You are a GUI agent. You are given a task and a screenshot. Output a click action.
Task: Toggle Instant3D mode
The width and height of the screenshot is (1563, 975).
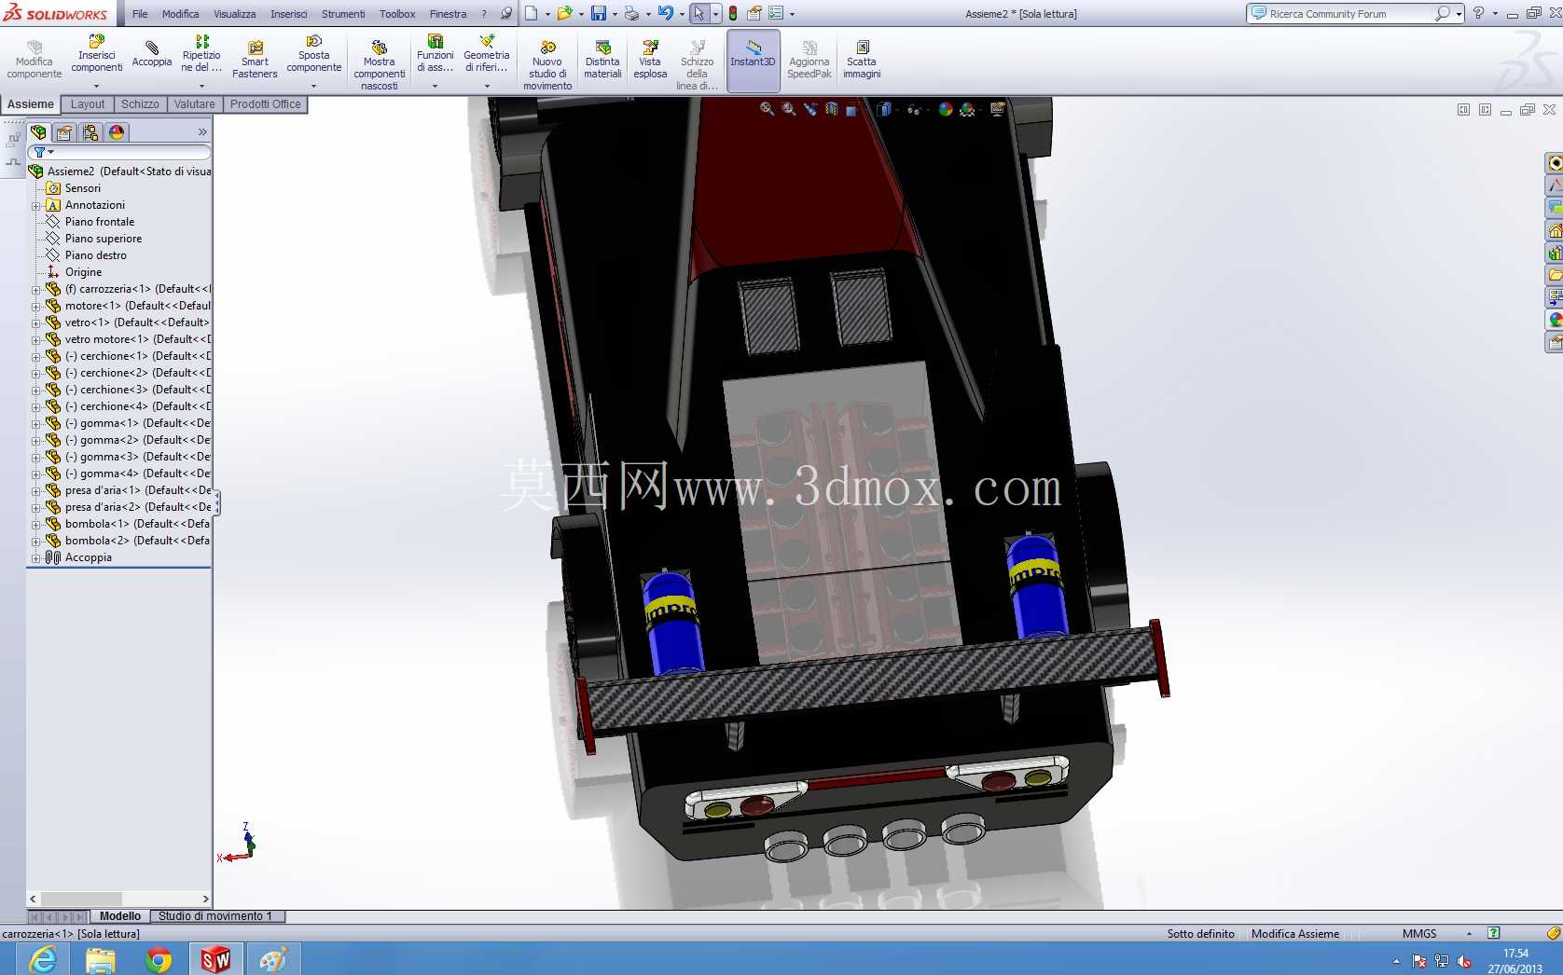pos(753,60)
